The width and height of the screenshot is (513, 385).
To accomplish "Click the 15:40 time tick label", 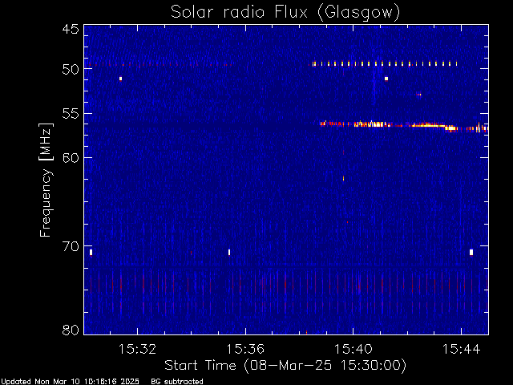I will click(353, 350).
